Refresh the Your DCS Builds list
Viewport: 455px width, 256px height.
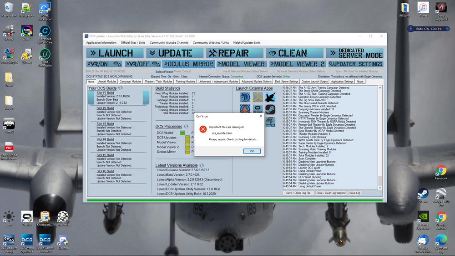(x=121, y=88)
